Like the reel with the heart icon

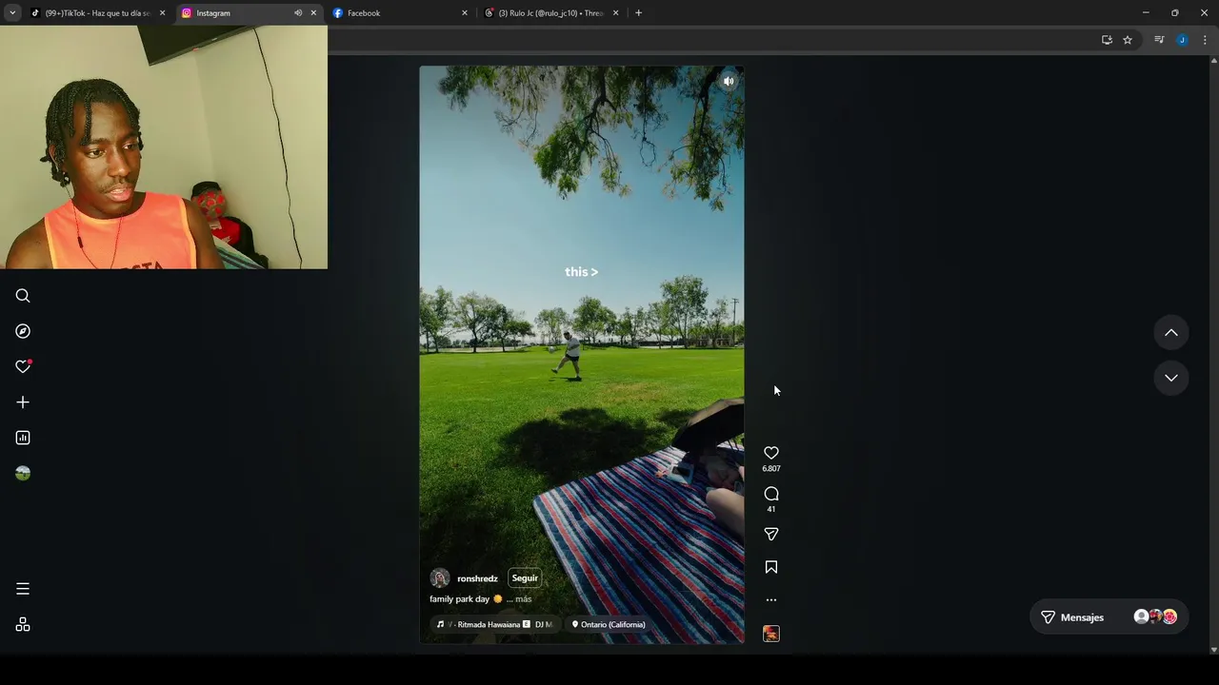click(771, 453)
